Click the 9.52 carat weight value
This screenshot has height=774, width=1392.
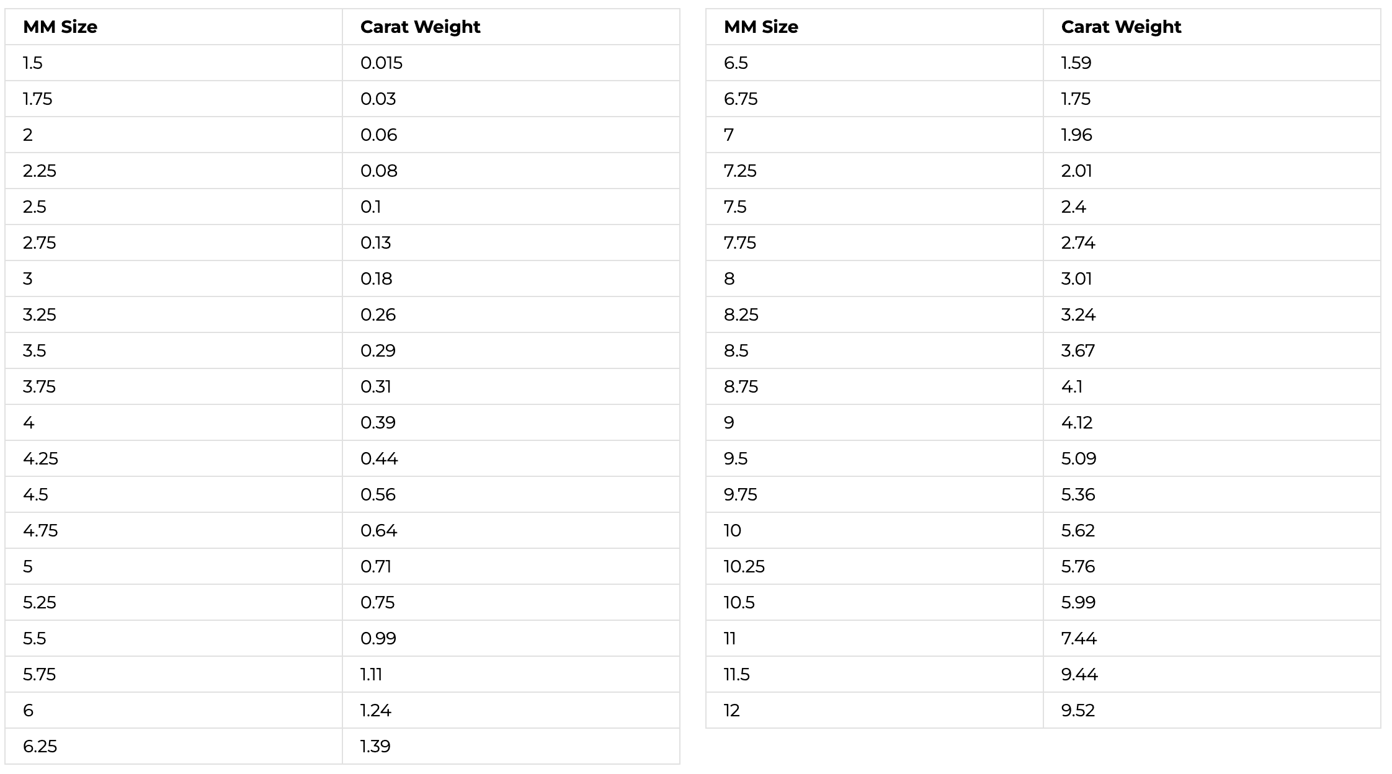tap(1077, 710)
